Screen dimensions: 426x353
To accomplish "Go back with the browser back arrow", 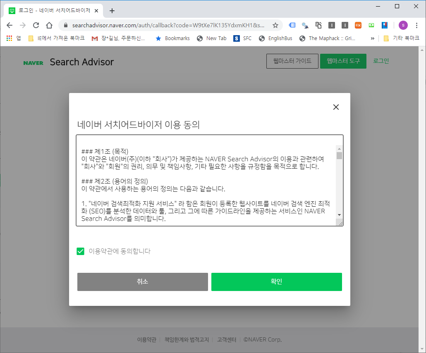I will (x=10, y=25).
